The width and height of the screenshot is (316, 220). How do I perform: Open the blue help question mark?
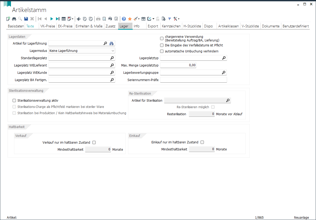pos(124,19)
